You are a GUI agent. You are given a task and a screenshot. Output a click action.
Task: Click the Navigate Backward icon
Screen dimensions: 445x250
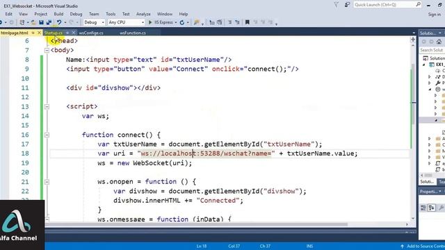[1, 22]
